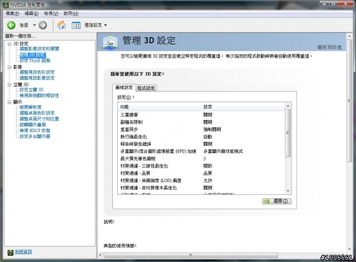Select the 材質過濾 - 負精細度 (LOD) 偏差 row
This screenshot has width=356, height=262.
pyautogui.click(x=201, y=180)
